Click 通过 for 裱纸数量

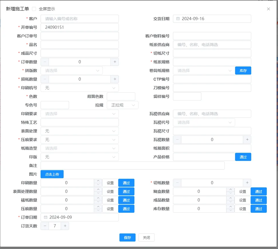pos(126,200)
